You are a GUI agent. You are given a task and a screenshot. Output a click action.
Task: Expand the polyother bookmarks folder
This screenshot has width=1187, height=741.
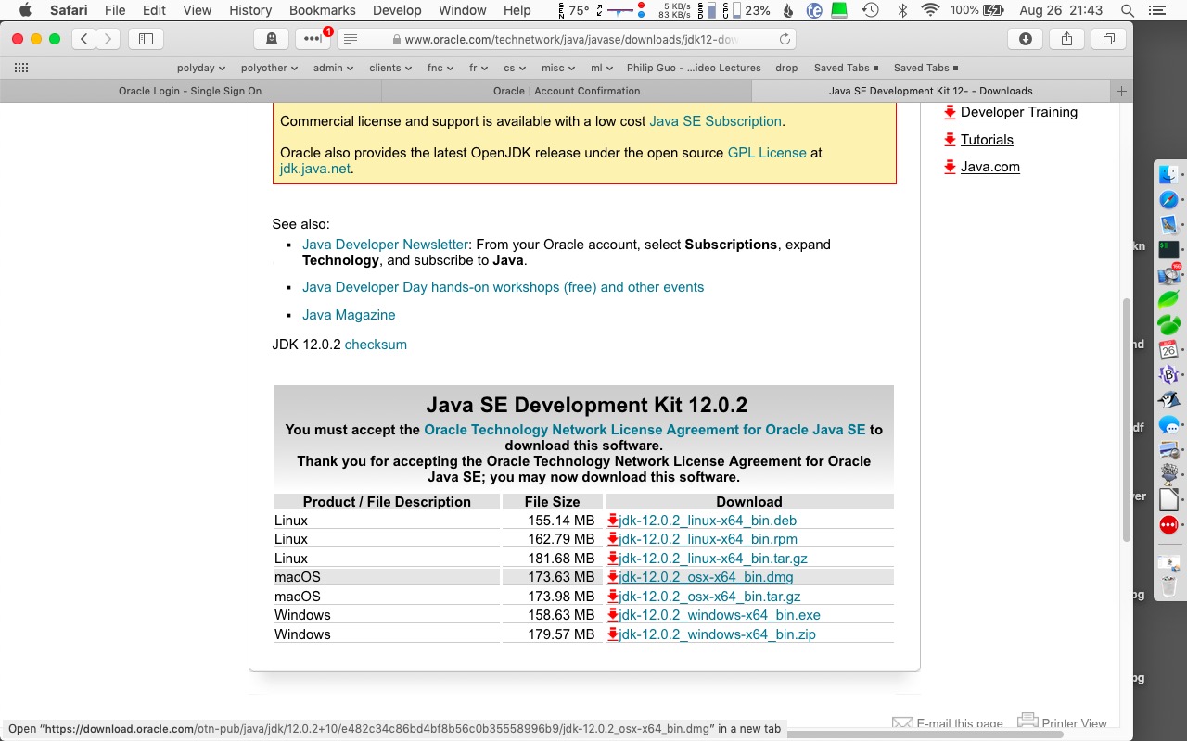[269, 68]
